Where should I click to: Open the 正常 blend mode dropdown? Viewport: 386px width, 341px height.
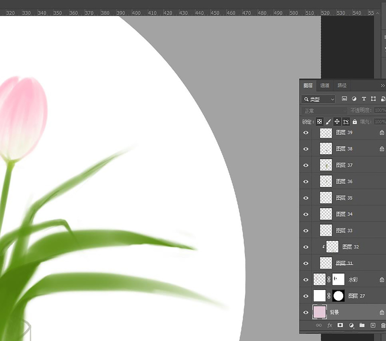(325, 111)
